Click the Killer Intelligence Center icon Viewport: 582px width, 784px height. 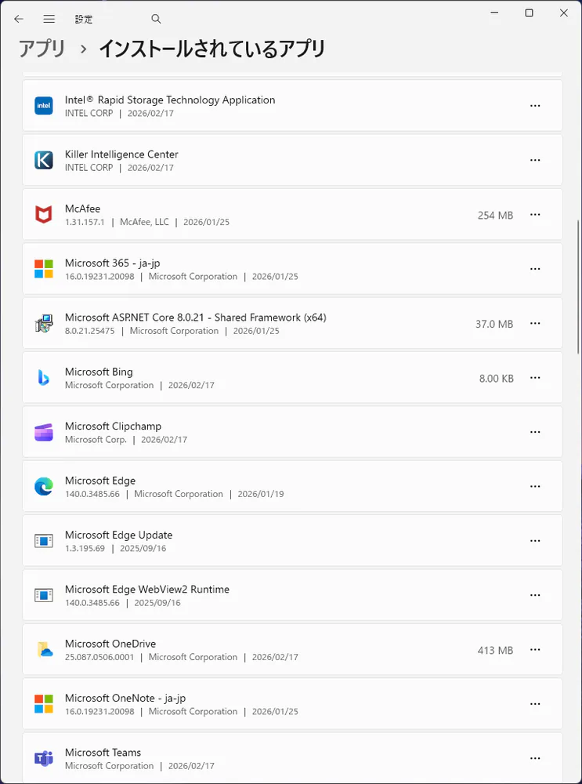pyautogui.click(x=44, y=160)
